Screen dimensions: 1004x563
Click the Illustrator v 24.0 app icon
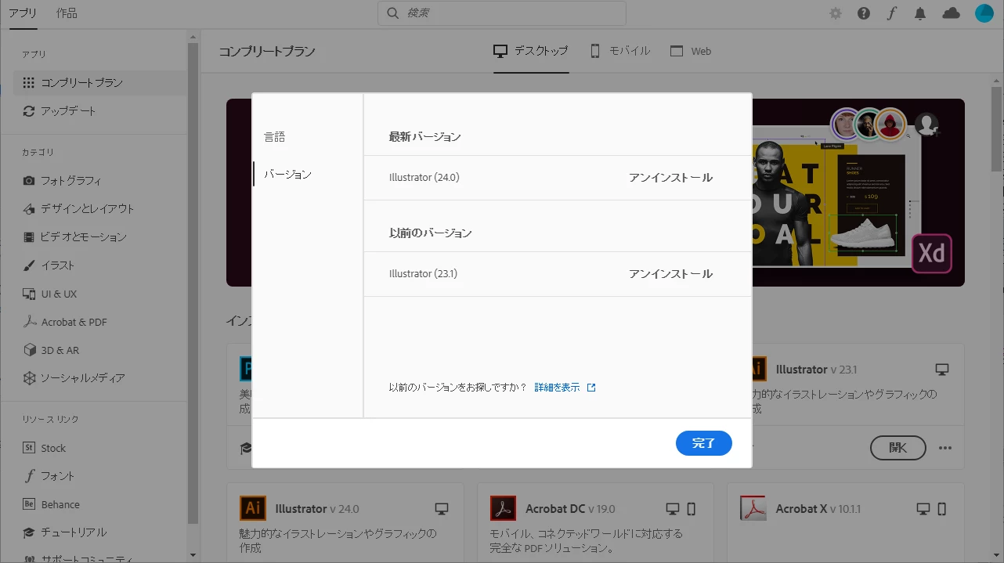(253, 508)
